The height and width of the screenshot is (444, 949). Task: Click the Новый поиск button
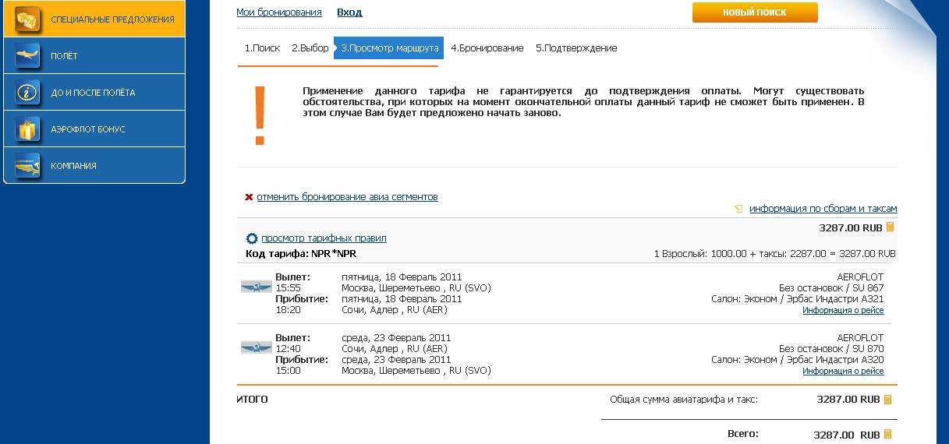click(x=755, y=12)
